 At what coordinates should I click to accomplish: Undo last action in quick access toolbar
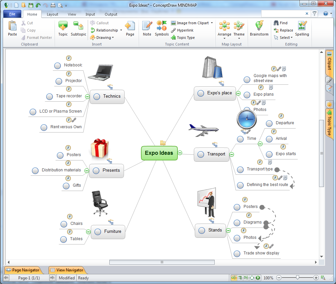[38, 5]
